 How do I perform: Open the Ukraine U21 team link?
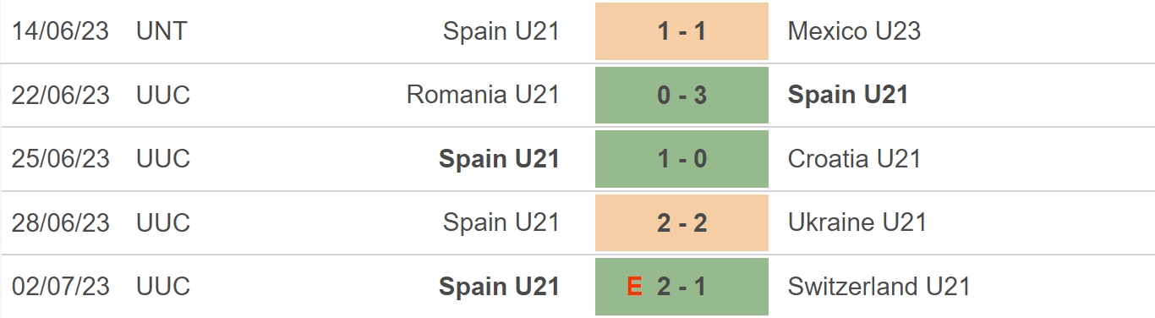pos(857,222)
